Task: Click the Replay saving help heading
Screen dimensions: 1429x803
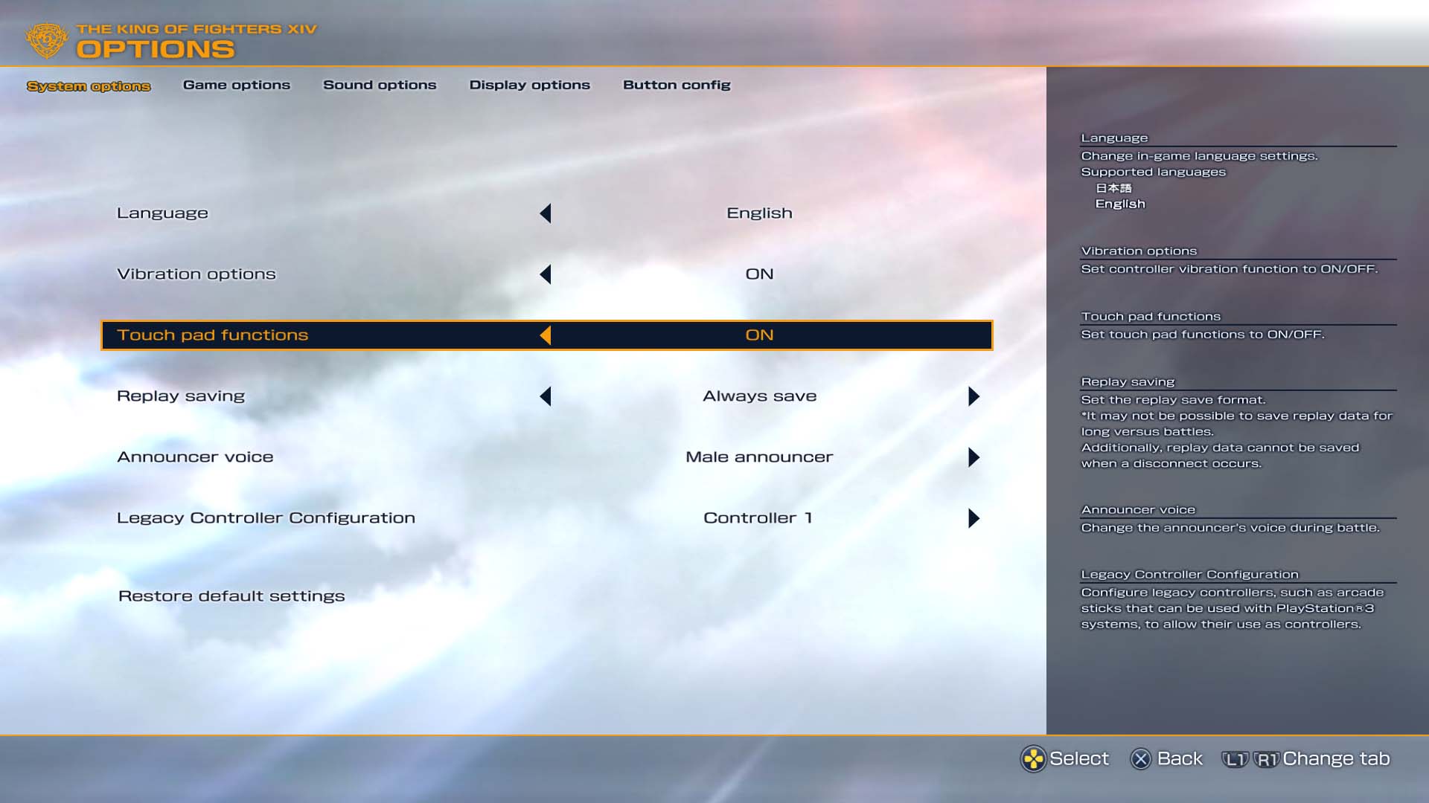Action: tap(1128, 382)
